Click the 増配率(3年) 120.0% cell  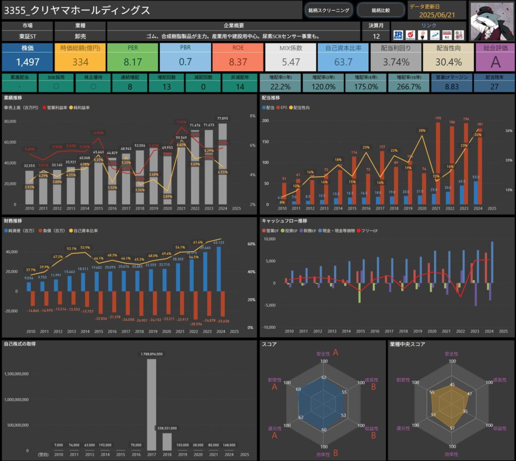coord(324,83)
